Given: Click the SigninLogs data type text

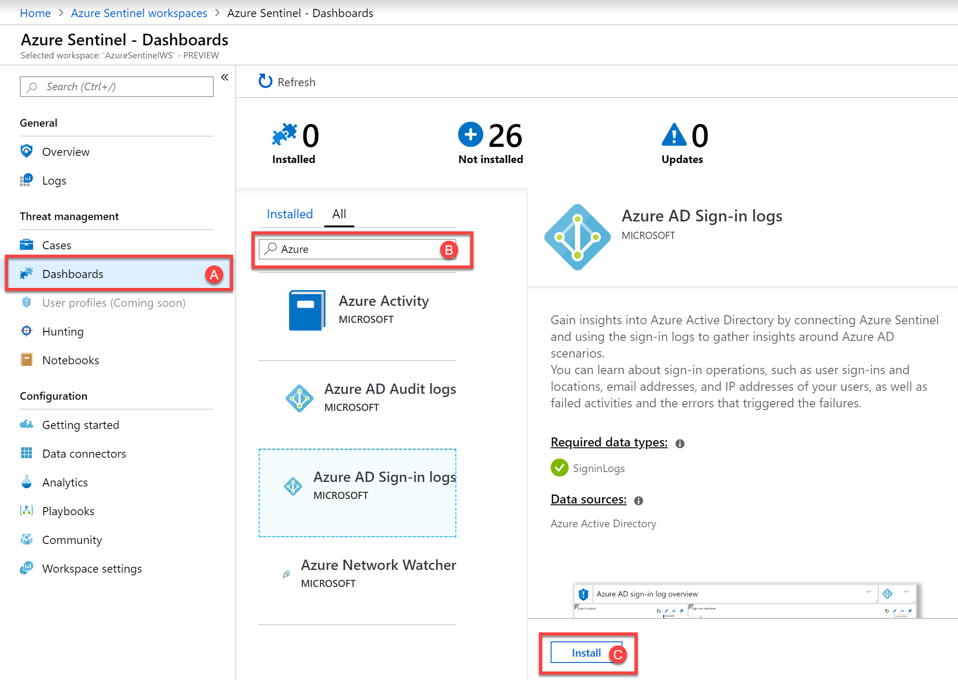Looking at the screenshot, I should (x=599, y=468).
